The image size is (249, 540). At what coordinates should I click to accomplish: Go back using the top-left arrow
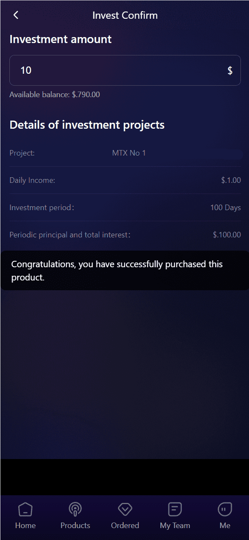[16, 15]
